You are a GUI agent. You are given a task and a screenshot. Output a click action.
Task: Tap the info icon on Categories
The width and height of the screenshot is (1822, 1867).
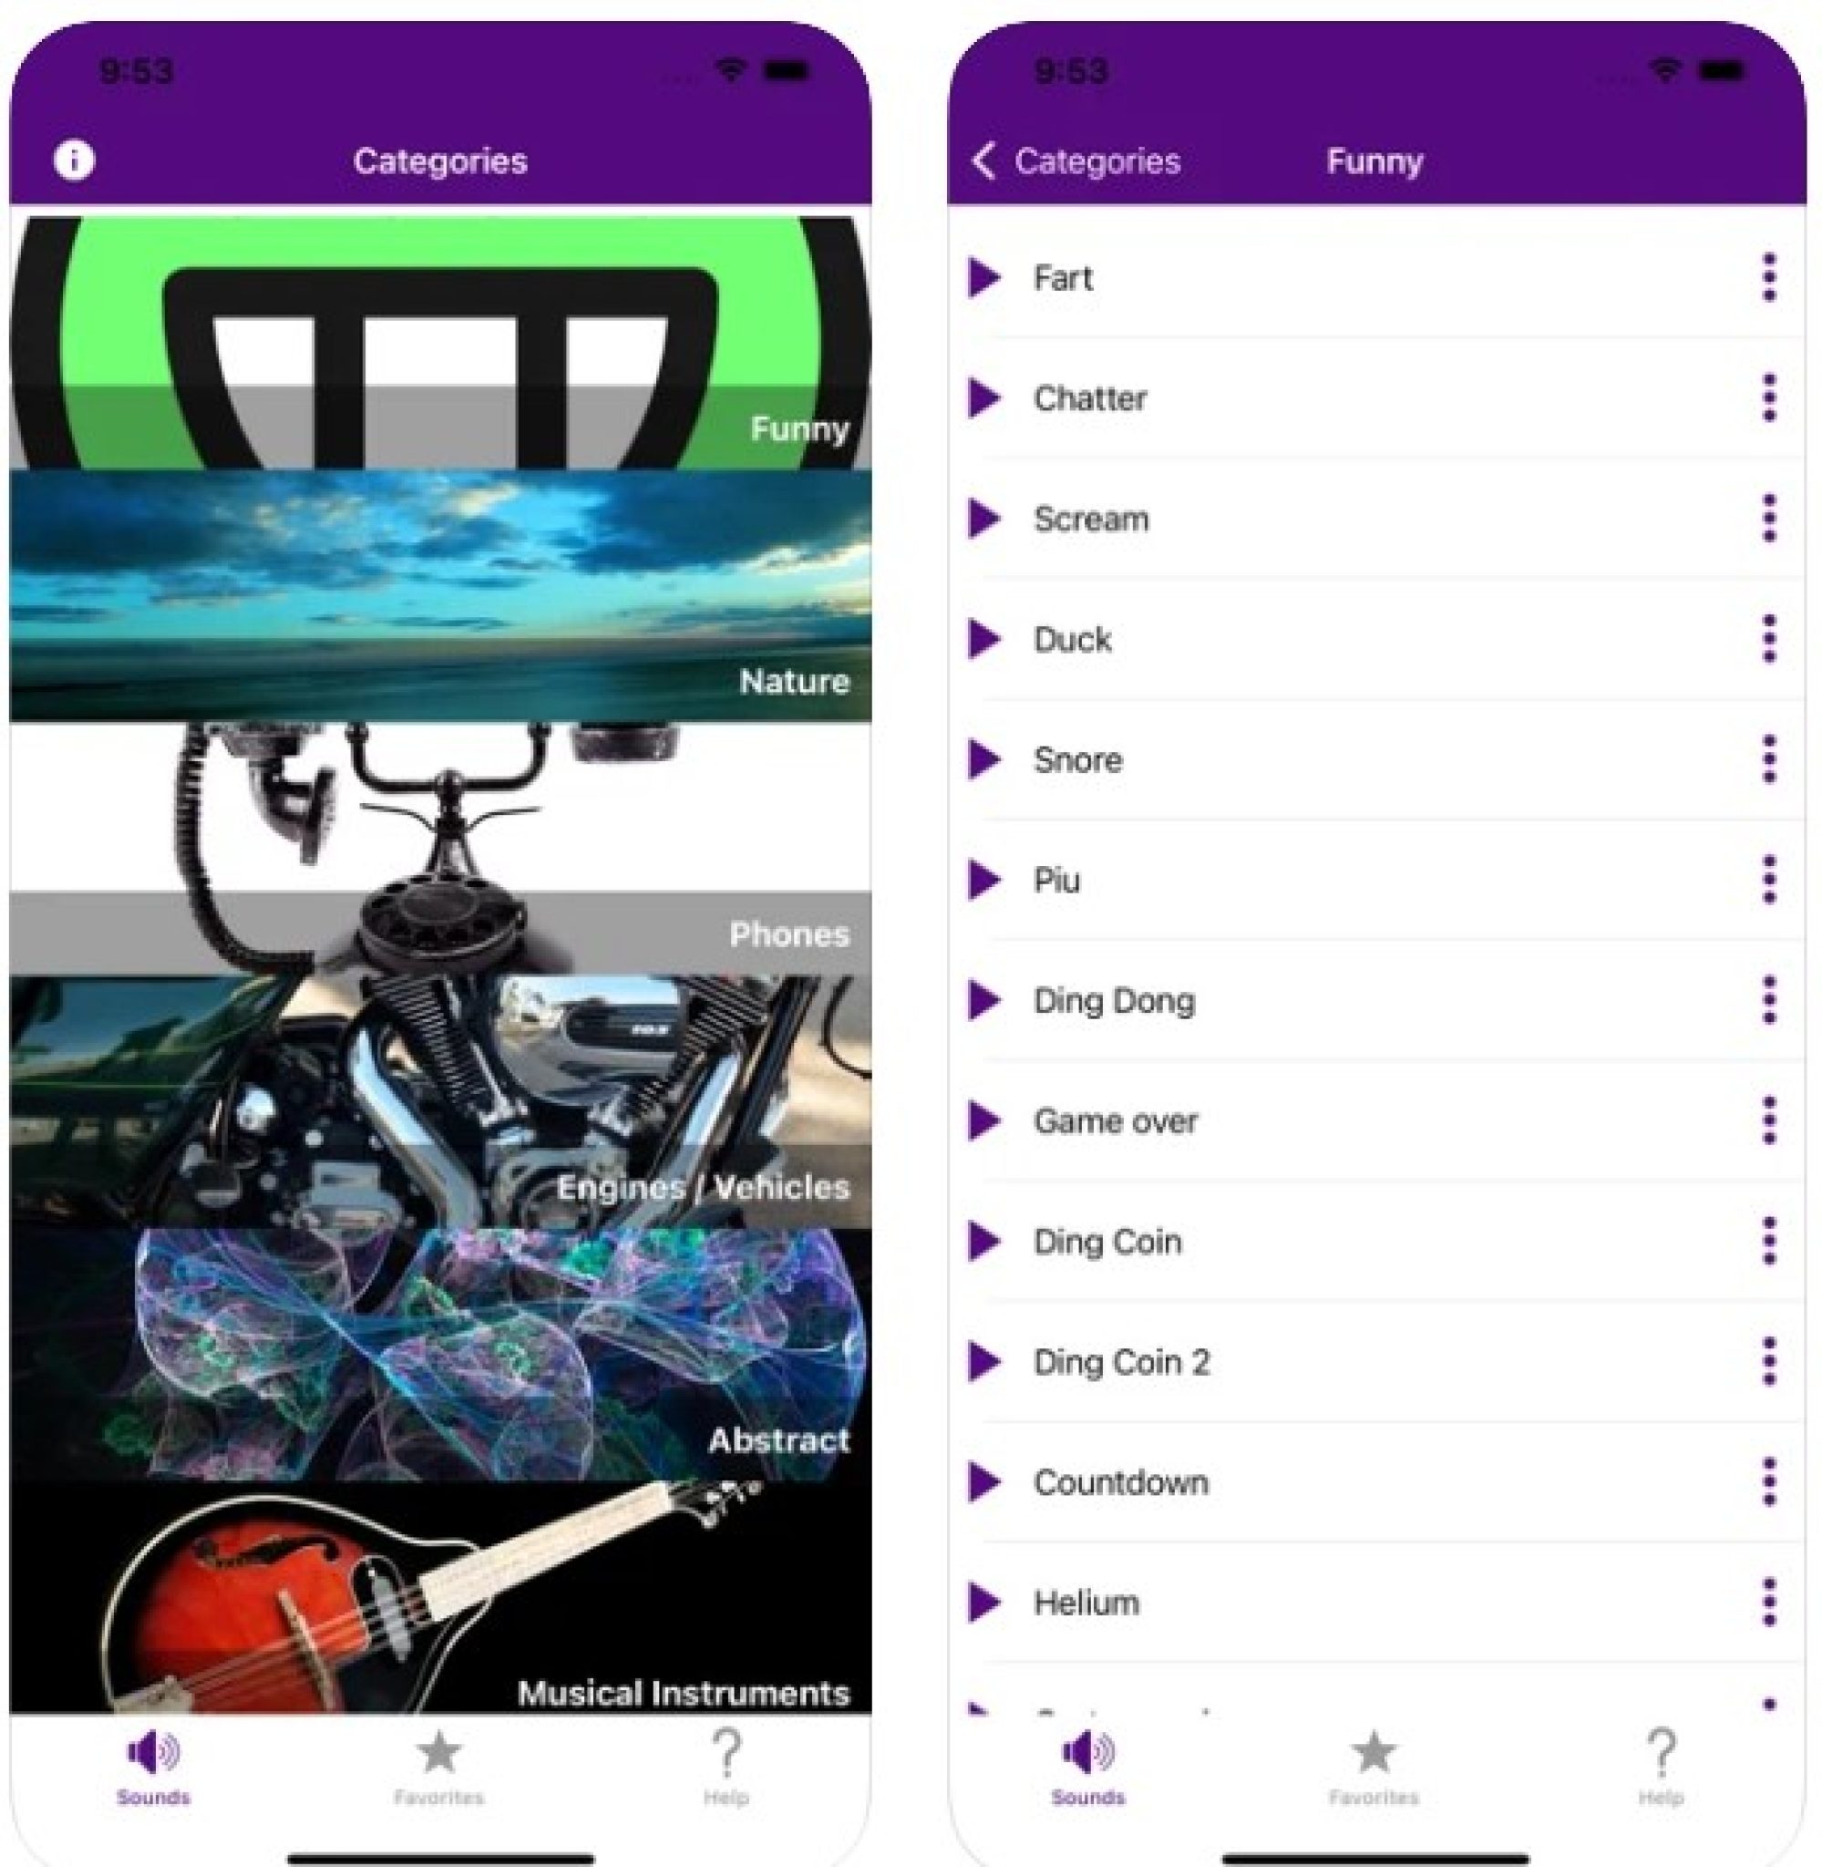pyautogui.click(x=72, y=160)
